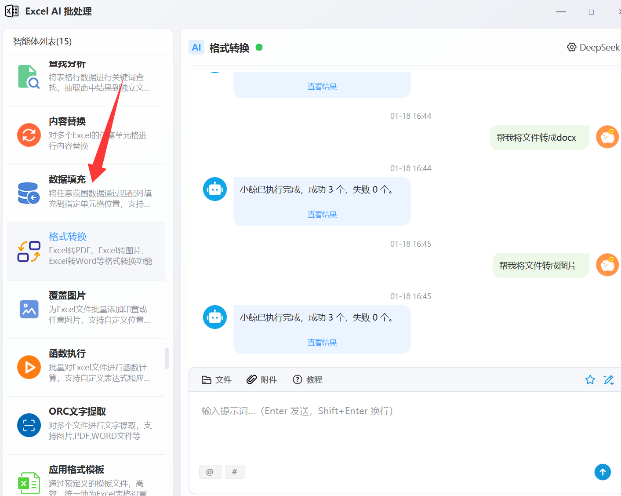The image size is (621, 496).
Task: Click the prompt text input area
Action: click(x=396, y=427)
